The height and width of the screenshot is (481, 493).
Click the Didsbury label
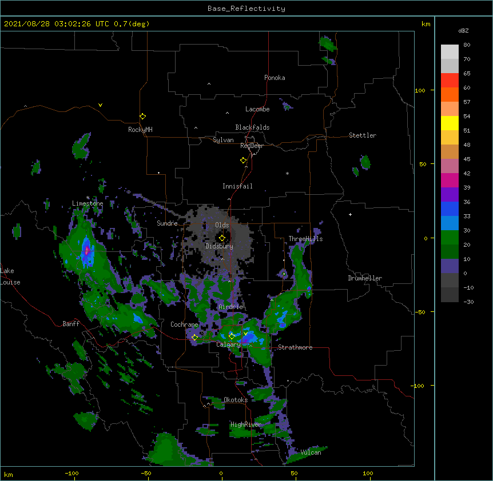point(220,246)
